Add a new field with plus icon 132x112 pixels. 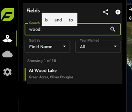[x=118, y=12]
